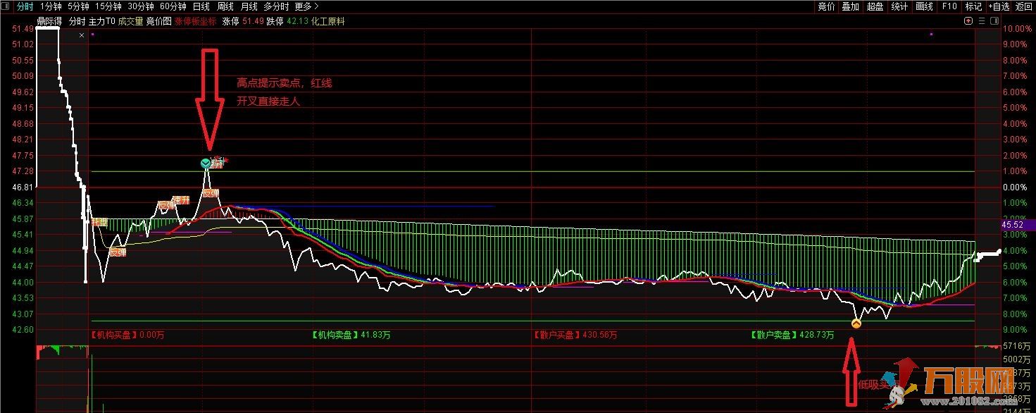Screen dimensions: 1036x413
Task: Switch to the 15分钟 period
Action: click(108, 6)
